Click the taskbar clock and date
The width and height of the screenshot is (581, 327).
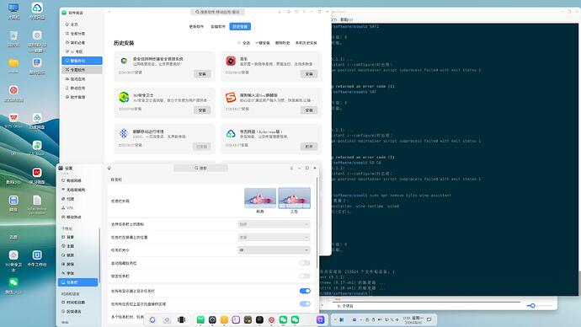point(413,320)
